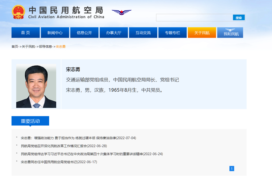Open the 新闻中心 navigation tab
This screenshot has height=189, width=272.
[55, 33]
